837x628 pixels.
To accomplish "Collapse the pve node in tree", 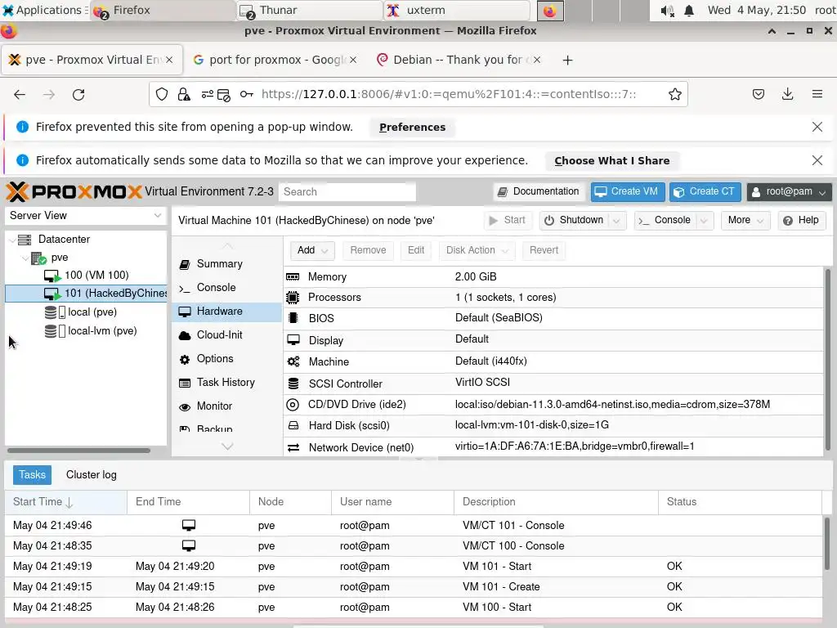I will tap(25, 258).
